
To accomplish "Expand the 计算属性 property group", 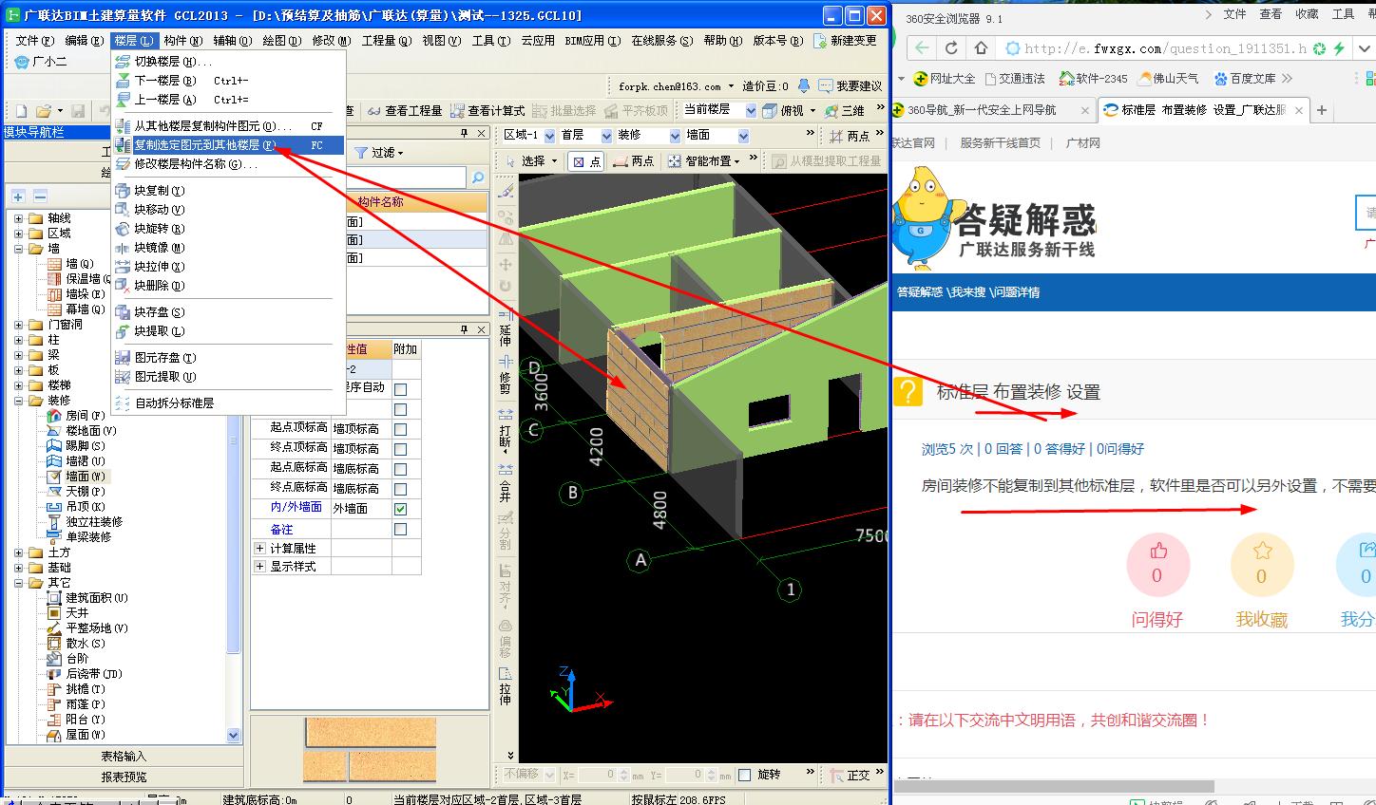I will pos(259,548).
